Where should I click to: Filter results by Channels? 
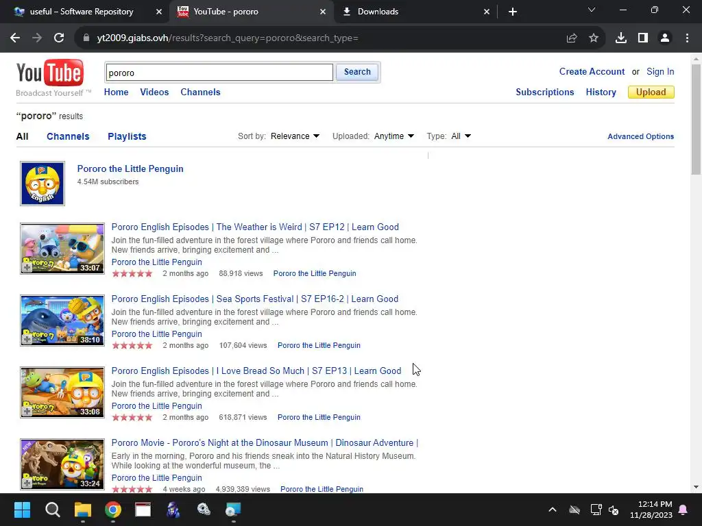68,136
